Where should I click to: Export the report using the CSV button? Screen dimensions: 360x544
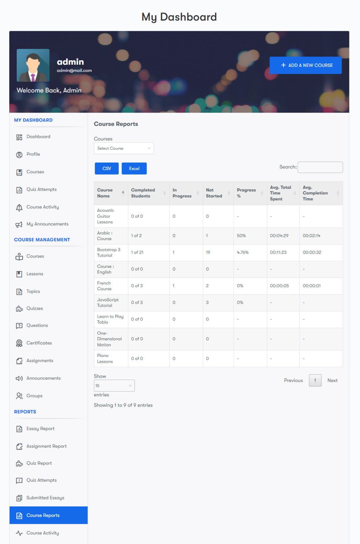pos(106,168)
